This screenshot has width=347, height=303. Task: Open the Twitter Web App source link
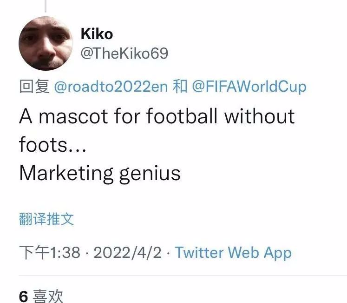coord(233,253)
